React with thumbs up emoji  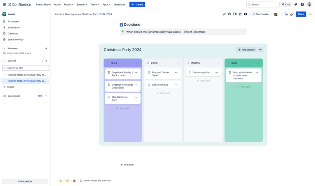(x=61, y=181)
